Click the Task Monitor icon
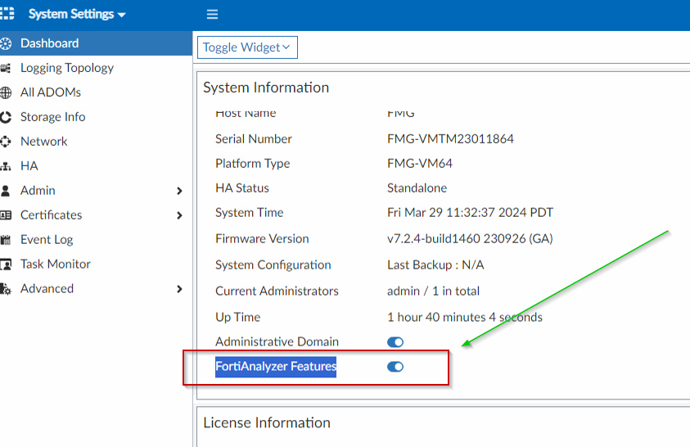This screenshot has width=690, height=447. 6,264
